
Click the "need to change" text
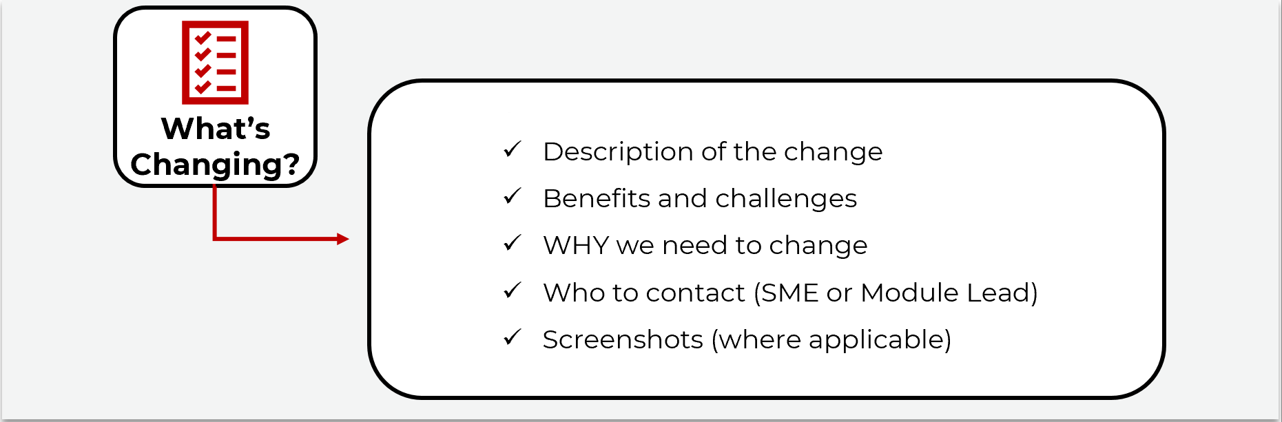point(765,245)
